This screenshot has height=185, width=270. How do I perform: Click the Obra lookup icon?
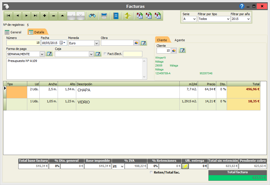click(x=136, y=43)
